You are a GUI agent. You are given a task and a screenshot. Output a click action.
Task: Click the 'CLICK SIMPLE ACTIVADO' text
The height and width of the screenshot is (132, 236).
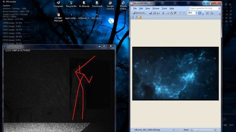point(18,51)
